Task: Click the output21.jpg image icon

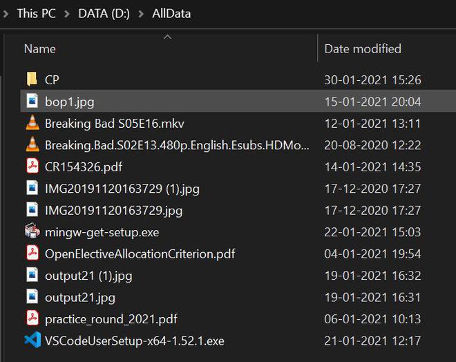Action: 32,297
